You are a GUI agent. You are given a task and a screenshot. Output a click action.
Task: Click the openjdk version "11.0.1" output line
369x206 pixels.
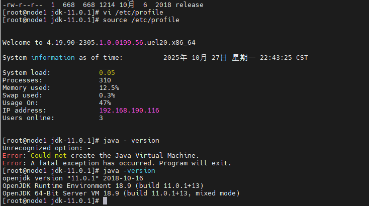point(73,178)
